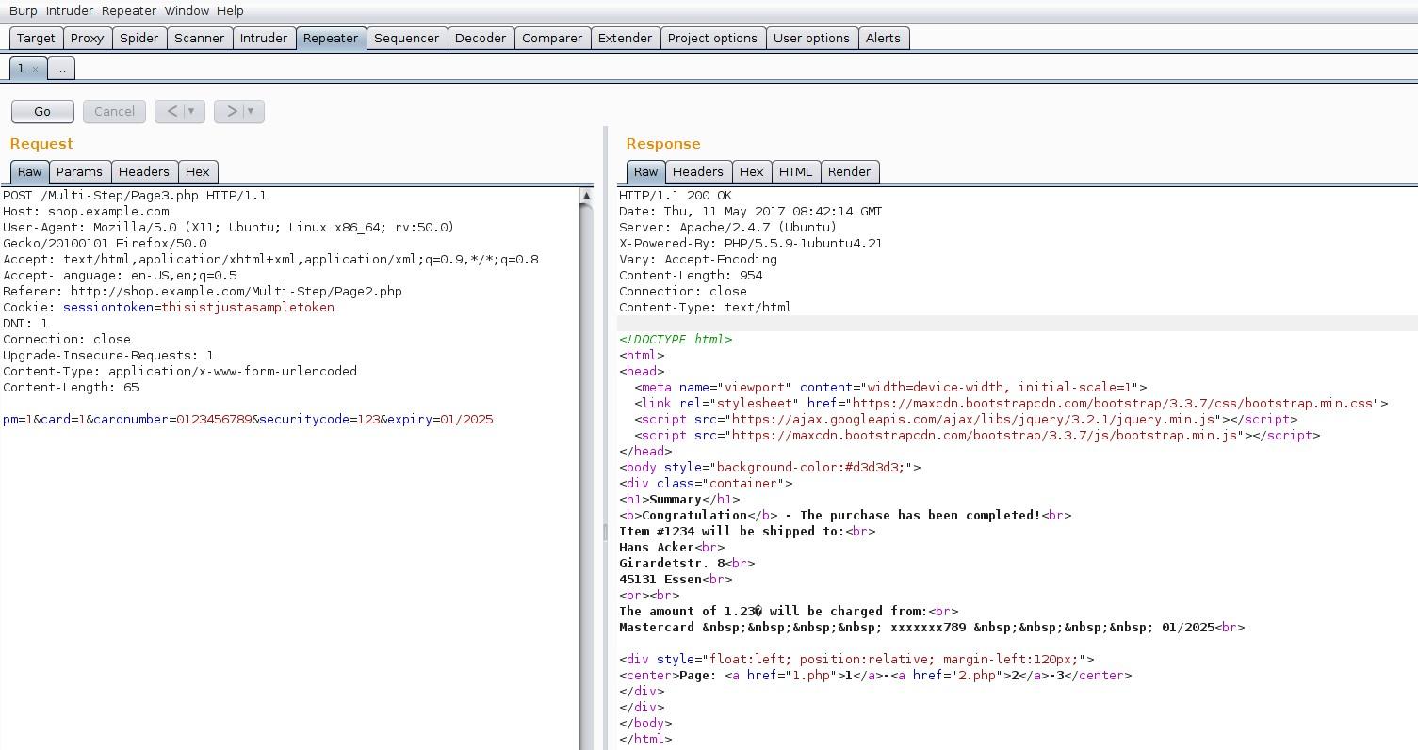Click the Cancel button
This screenshot has width=1418, height=750.
(114, 111)
